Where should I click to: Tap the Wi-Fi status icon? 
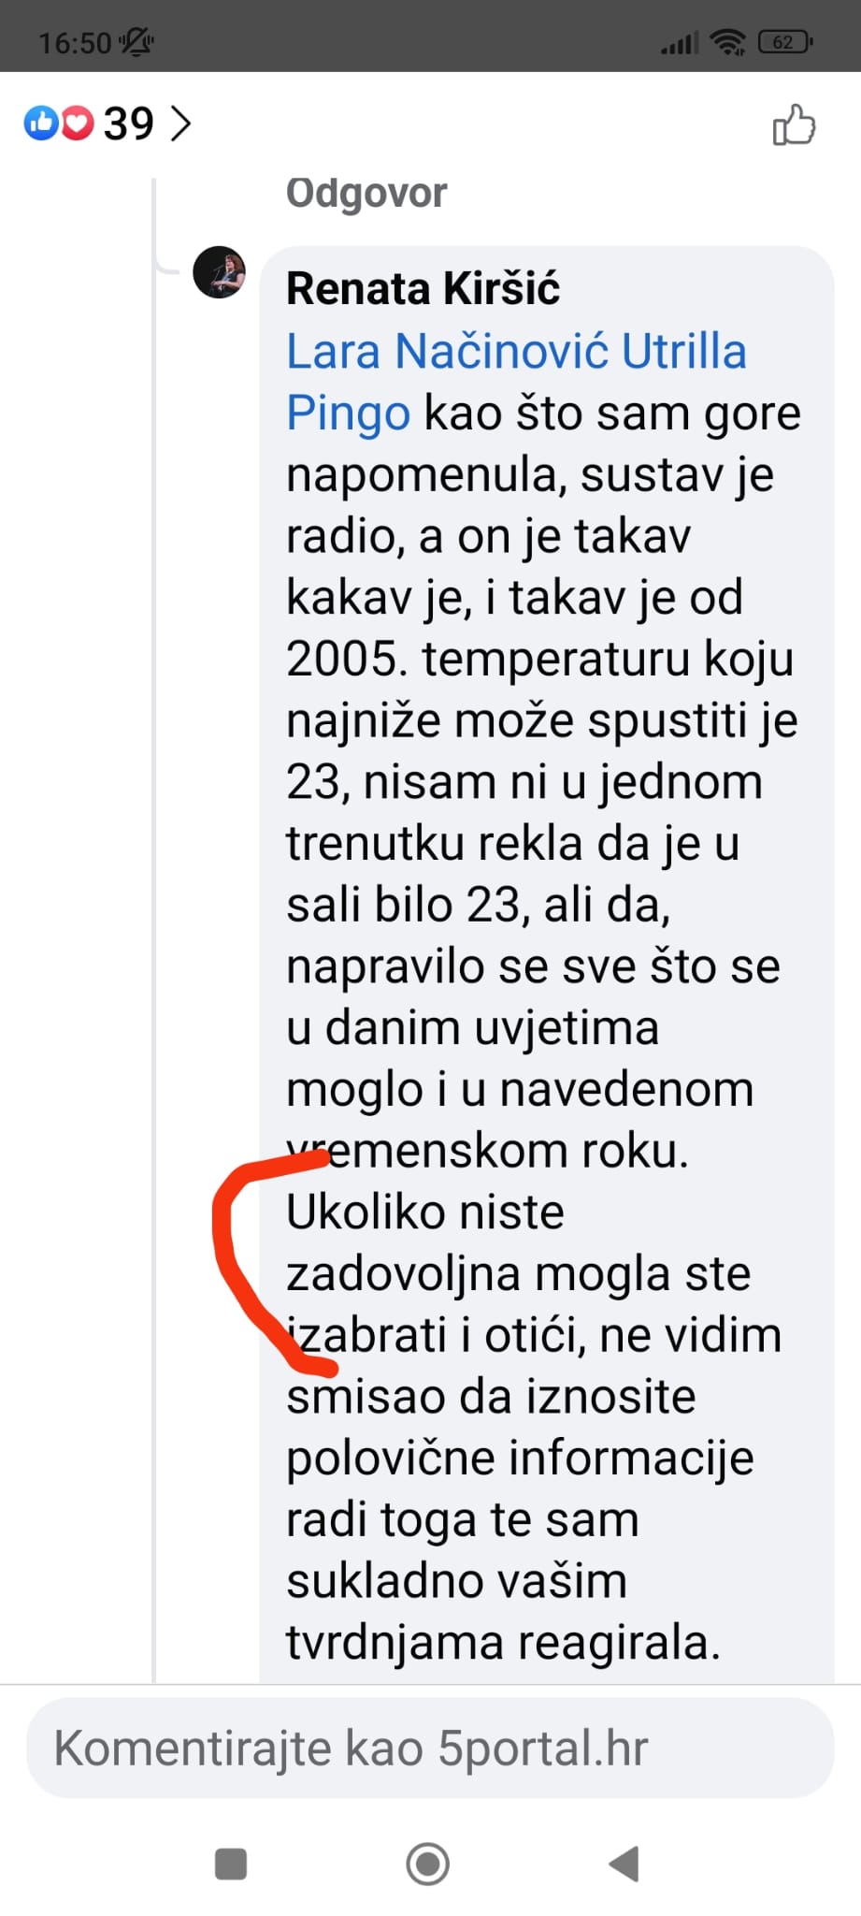pos(727,41)
